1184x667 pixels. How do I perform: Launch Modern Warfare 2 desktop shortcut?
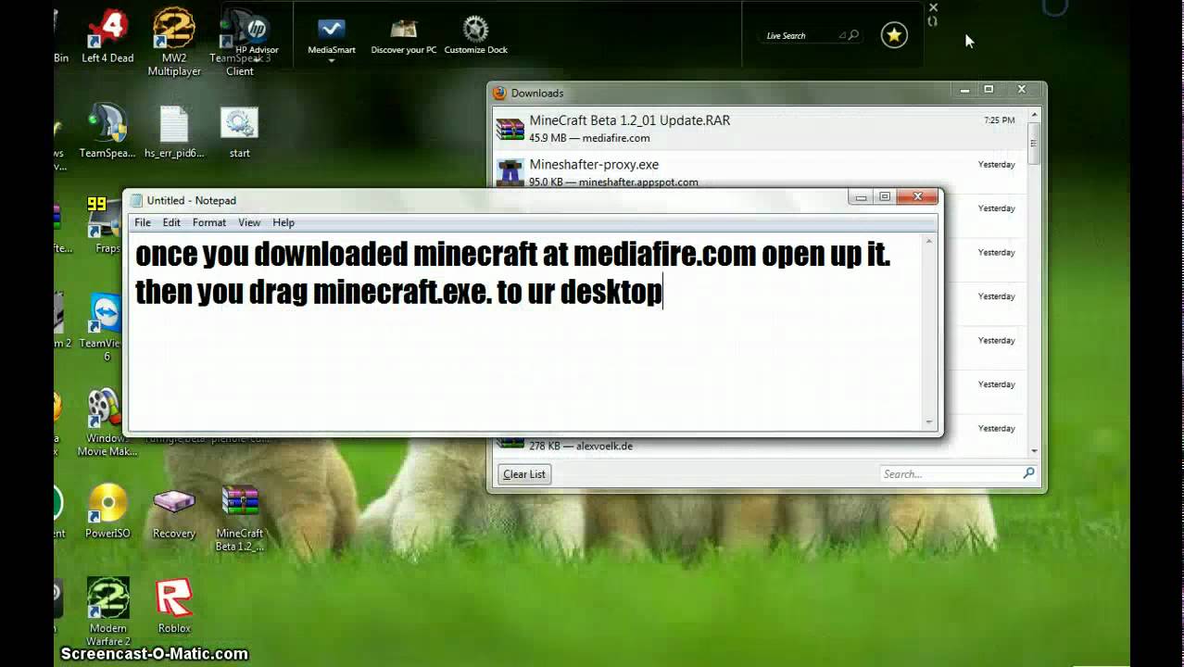coord(107,611)
